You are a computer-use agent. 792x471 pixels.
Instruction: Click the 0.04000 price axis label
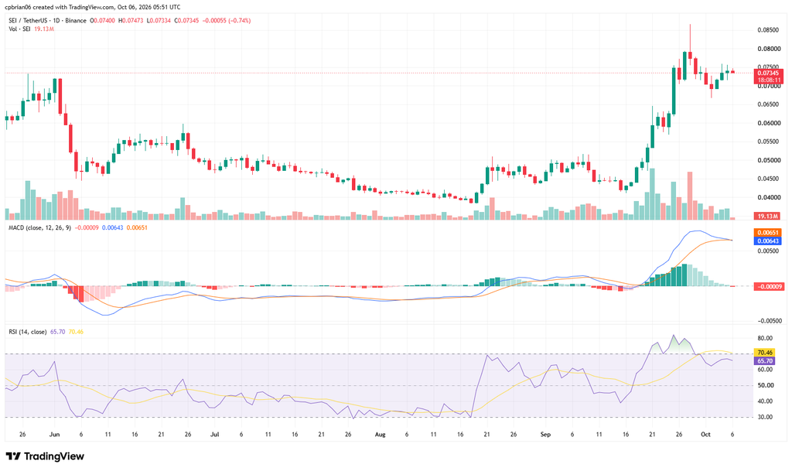point(768,197)
